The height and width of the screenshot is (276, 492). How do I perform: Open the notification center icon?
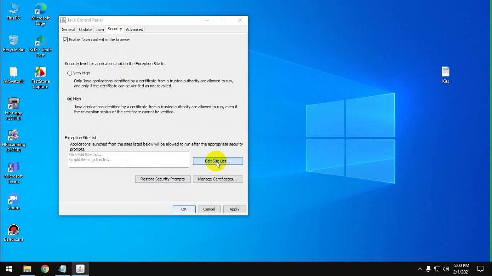click(480, 269)
